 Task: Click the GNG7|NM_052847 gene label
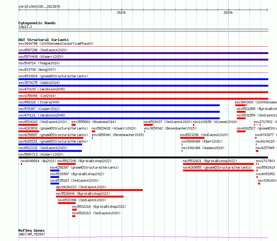[x=32, y=234]
